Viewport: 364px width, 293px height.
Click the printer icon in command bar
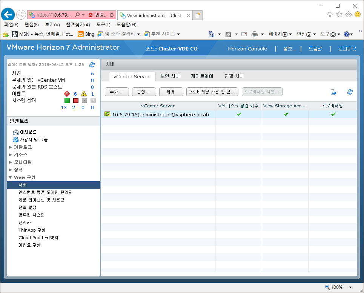coord(255,34)
